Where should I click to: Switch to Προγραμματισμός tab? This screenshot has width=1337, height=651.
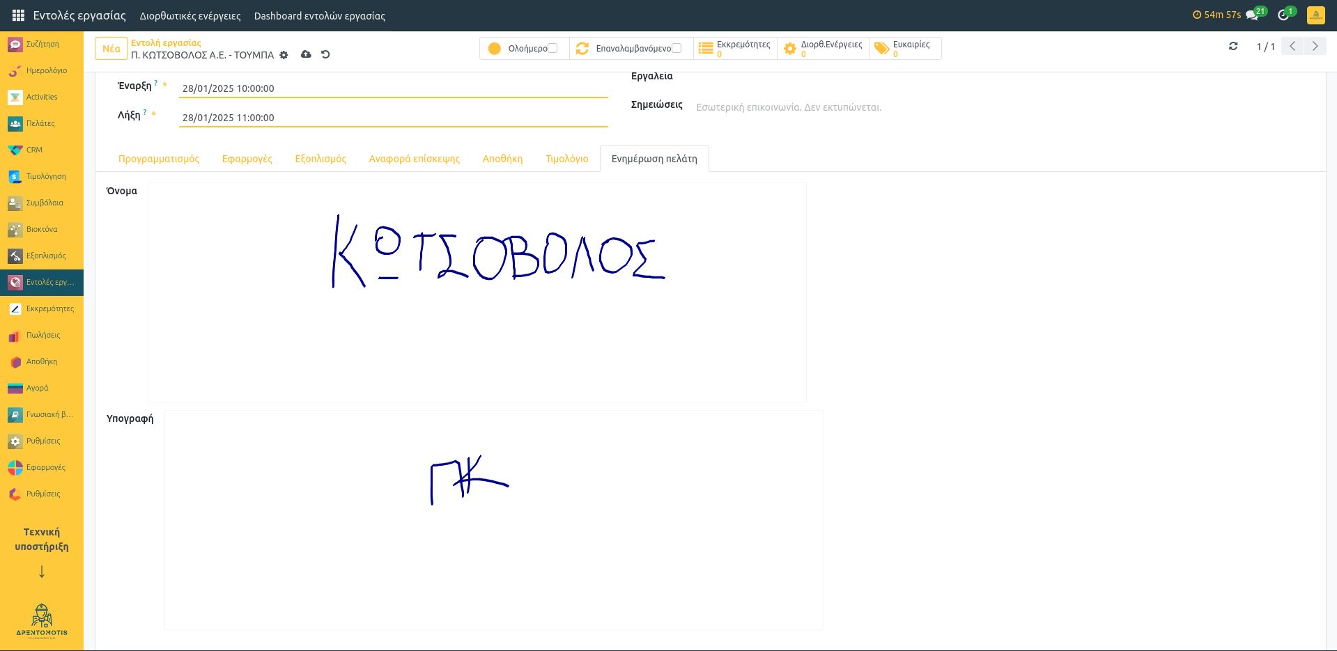[159, 159]
